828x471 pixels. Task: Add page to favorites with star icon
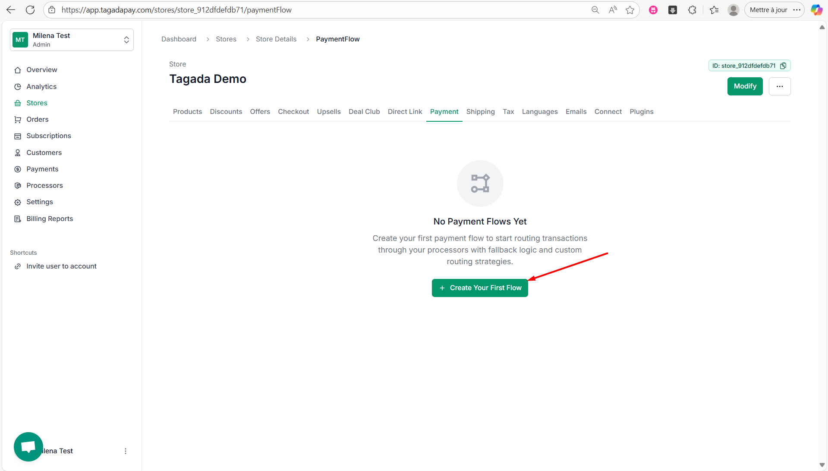pyautogui.click(x=630, y=10)
